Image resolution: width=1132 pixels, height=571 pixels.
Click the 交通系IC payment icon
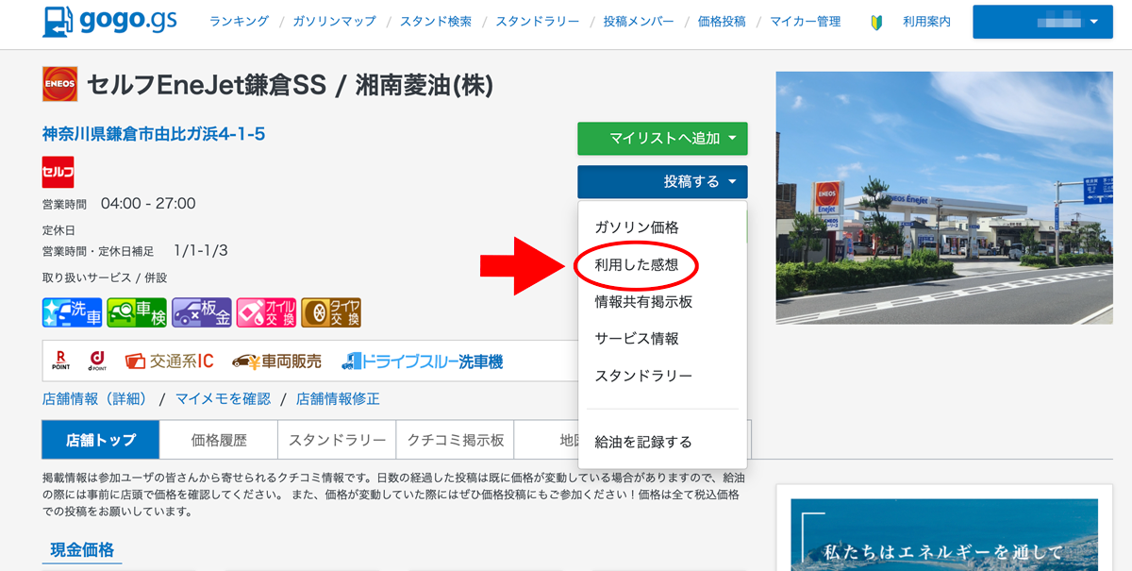tap(169, 361)
